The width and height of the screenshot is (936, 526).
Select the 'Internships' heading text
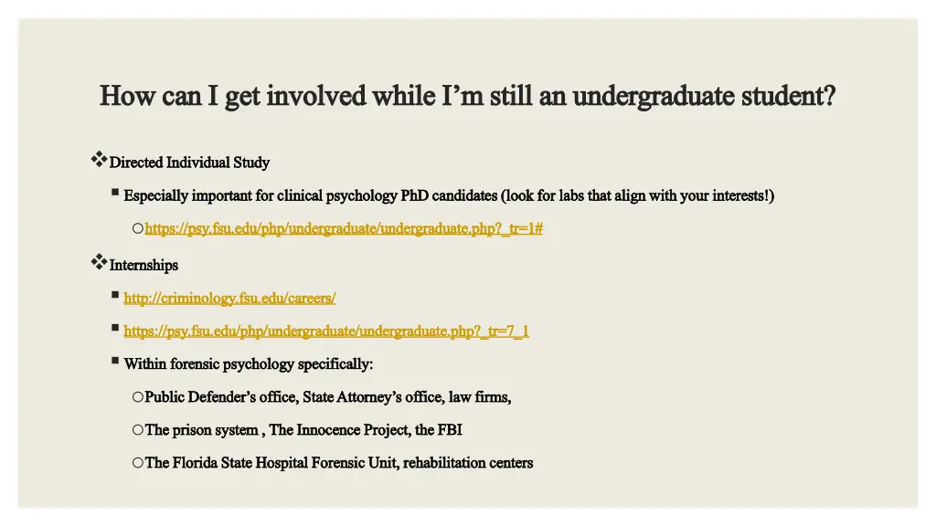144,265
